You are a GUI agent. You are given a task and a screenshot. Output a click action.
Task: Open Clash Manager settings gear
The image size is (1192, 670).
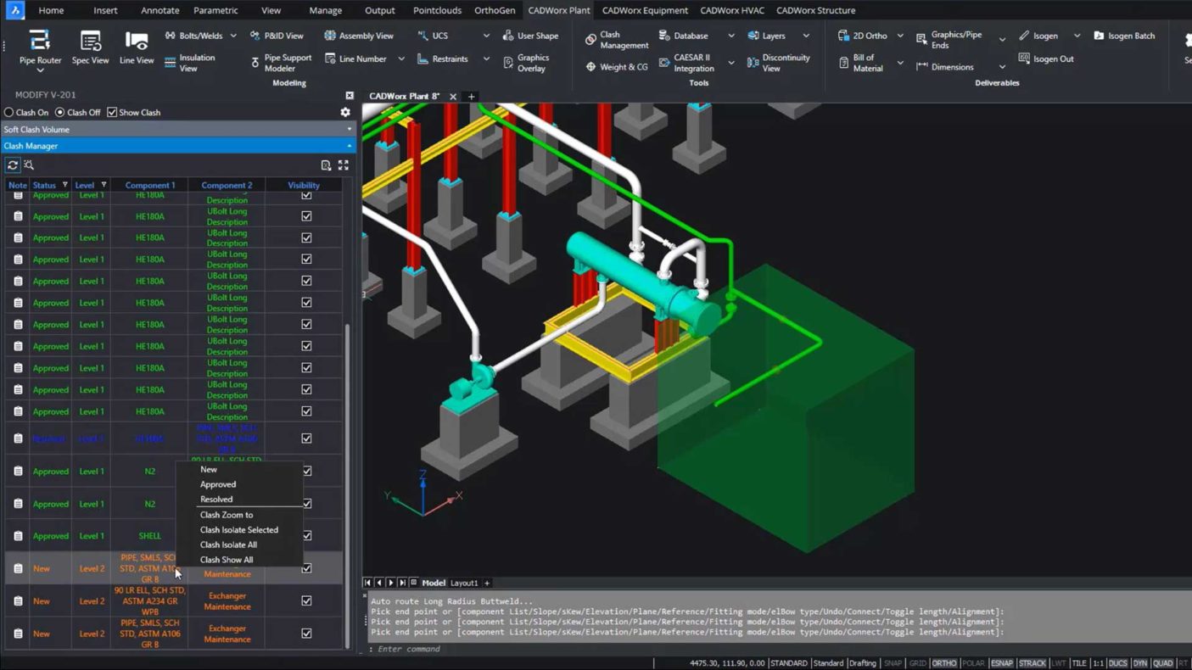pyautogui.click(x=345, y=112)
